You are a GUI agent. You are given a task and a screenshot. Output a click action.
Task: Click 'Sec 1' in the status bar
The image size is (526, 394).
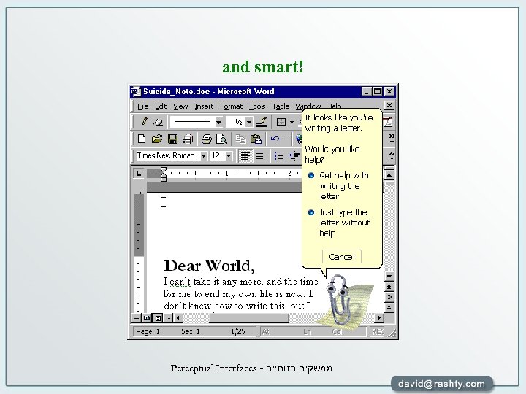[x=191, y=331]
